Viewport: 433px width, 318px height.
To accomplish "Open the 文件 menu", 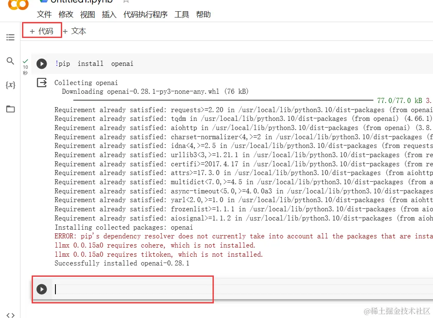I will coord(44,15).
